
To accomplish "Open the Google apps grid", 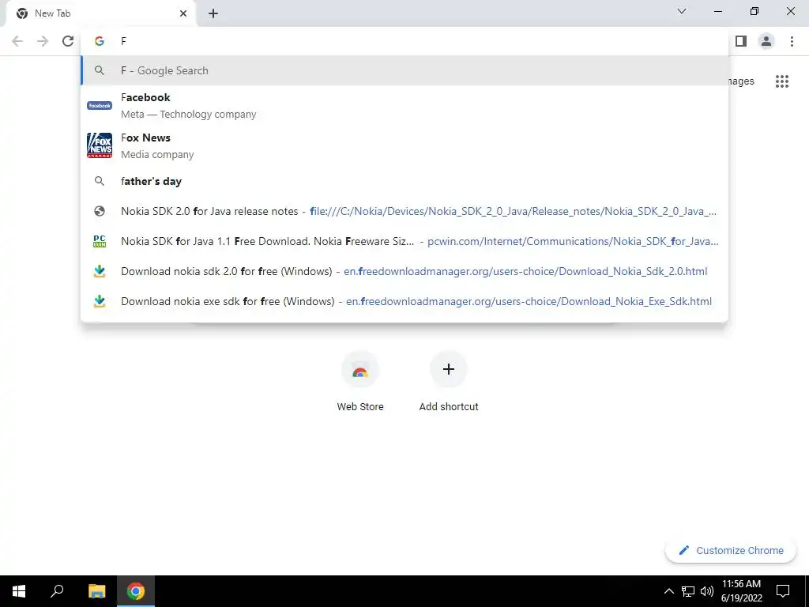I will point(782,81).
